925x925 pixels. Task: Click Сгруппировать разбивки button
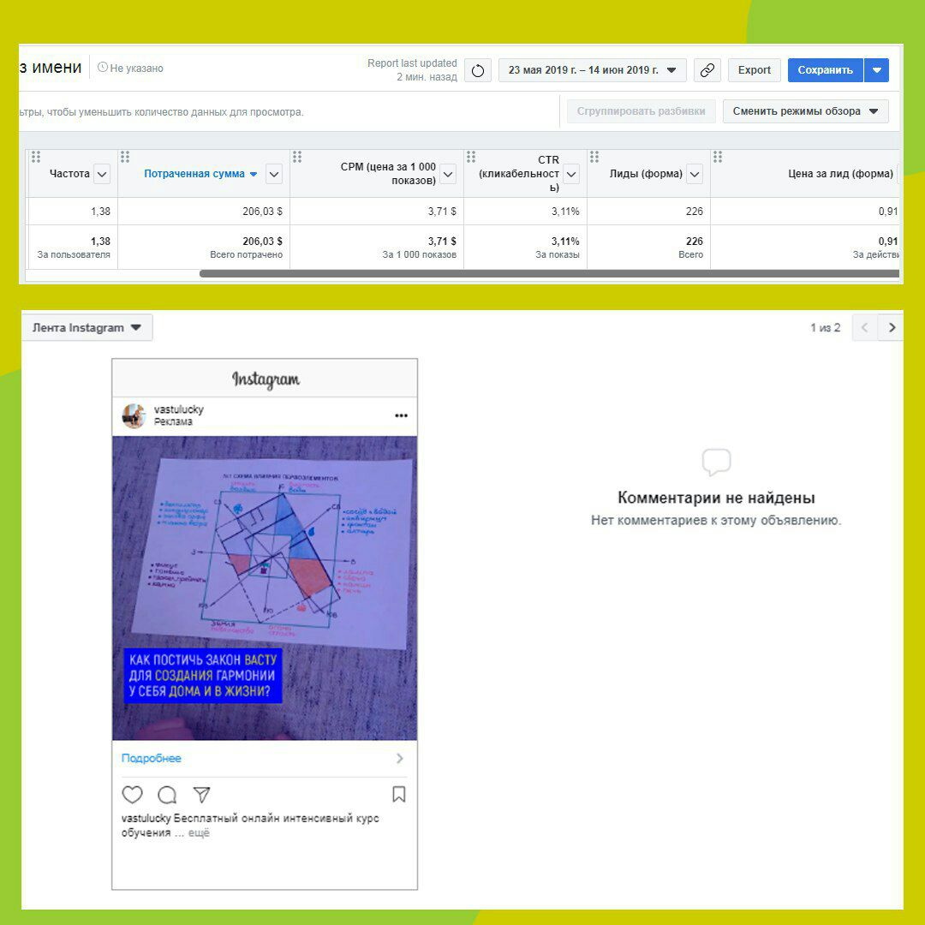[x=641, y=111]
